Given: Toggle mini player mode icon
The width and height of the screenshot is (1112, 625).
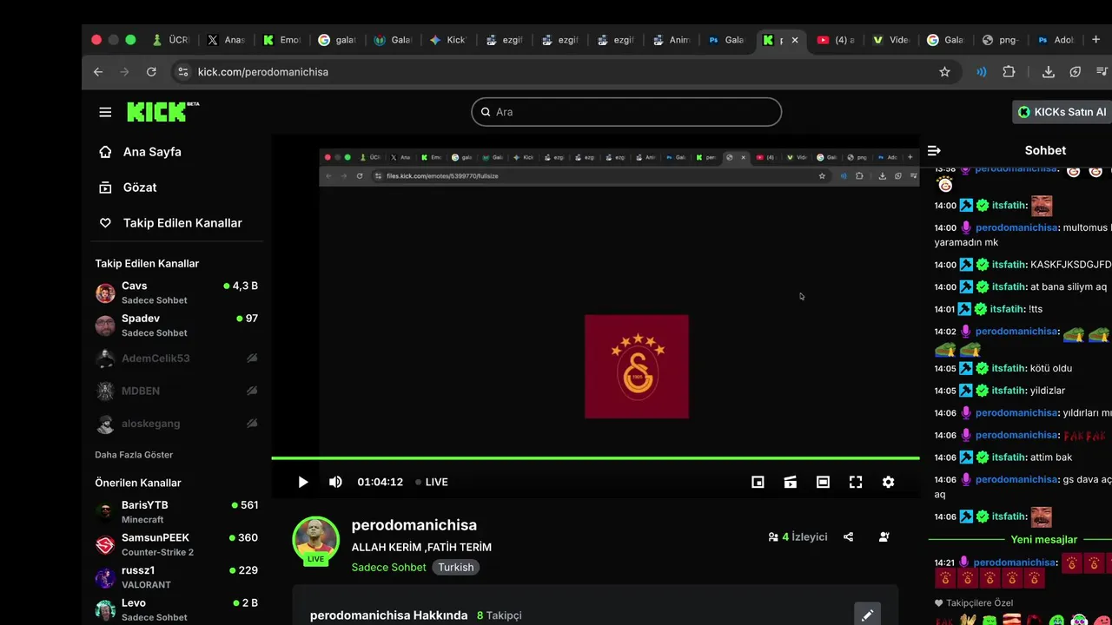Looking at the screenshot, I should click(758, 482).
